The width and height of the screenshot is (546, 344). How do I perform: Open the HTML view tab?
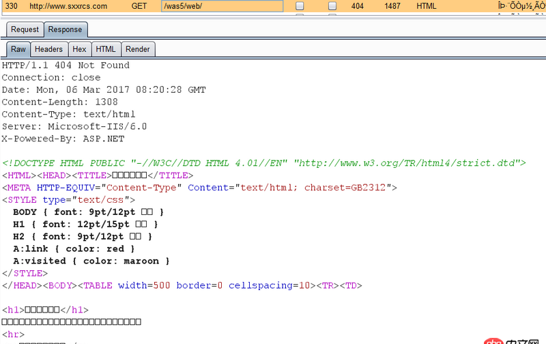(105, 49)
